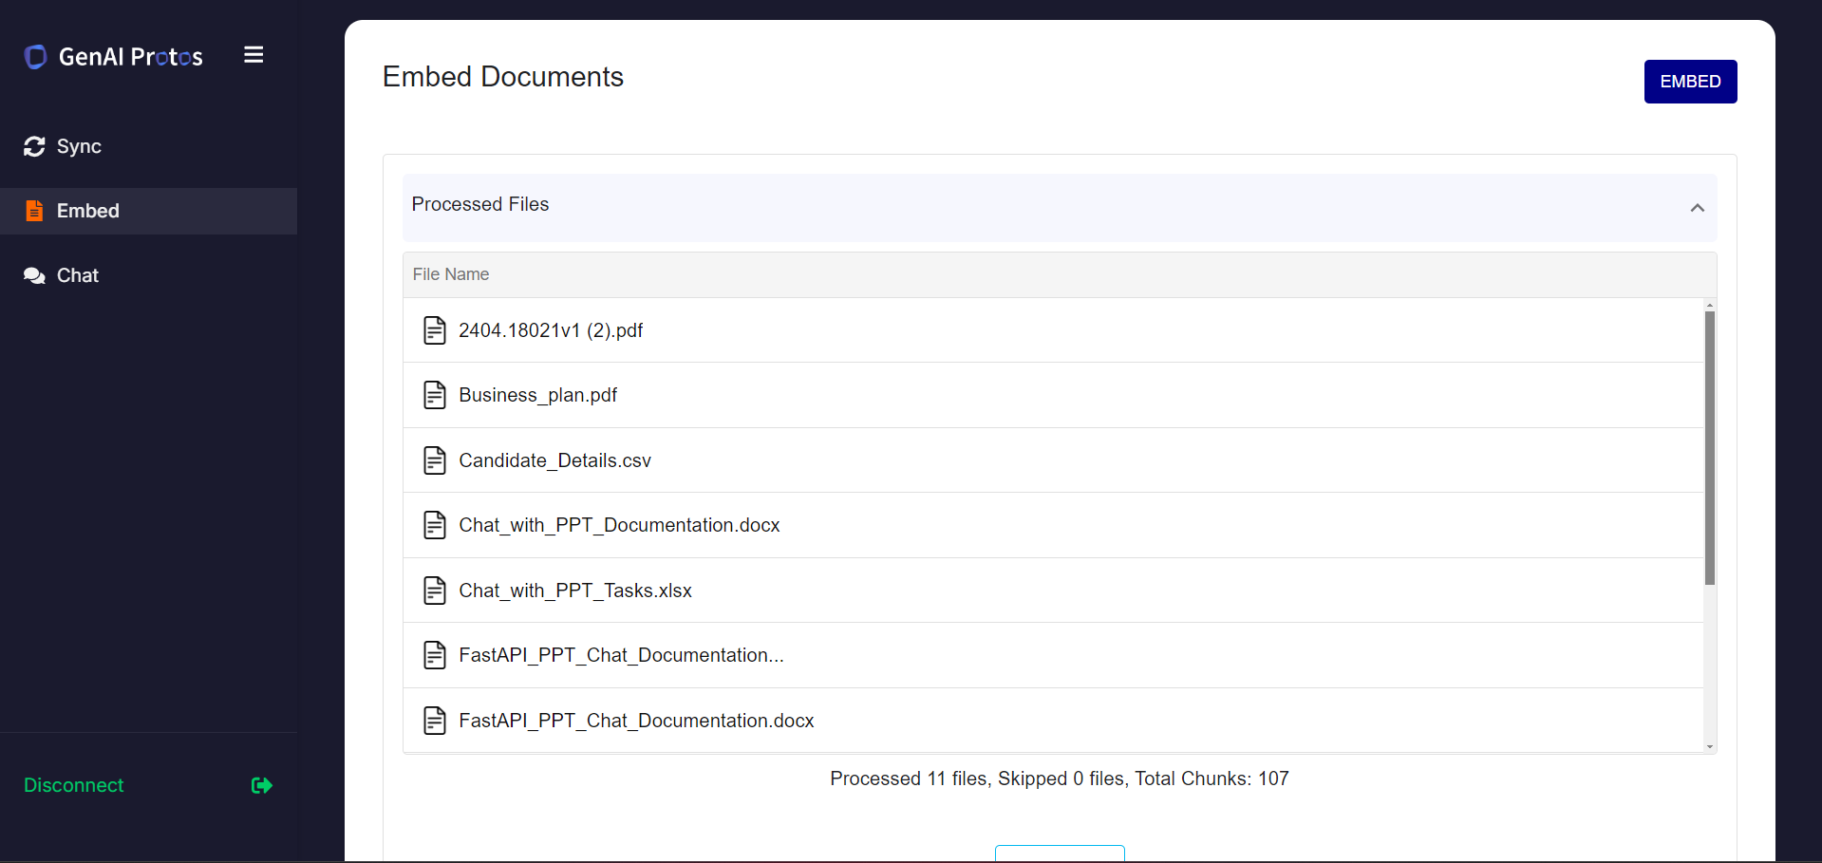Click file icon beside Chat_with_PPT_Tasks.xlsx

tap(435, 591)
